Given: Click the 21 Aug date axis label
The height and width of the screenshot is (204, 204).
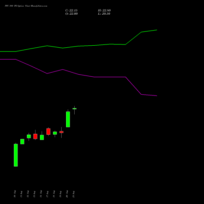Looking at the screenshot, I should click(73, 194).
